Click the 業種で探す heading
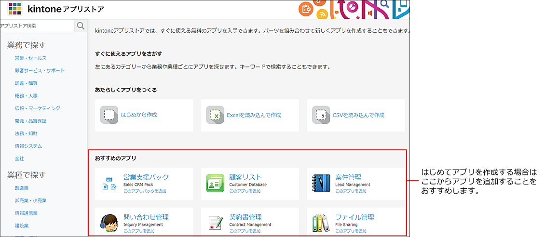The image size is (544, 237). 27,175
